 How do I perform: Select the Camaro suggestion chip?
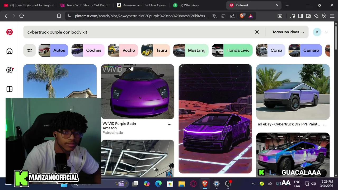tap(305, 50)
